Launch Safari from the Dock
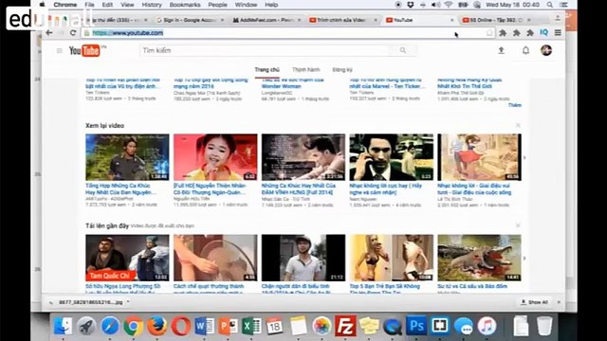 [x=110, y=326]
